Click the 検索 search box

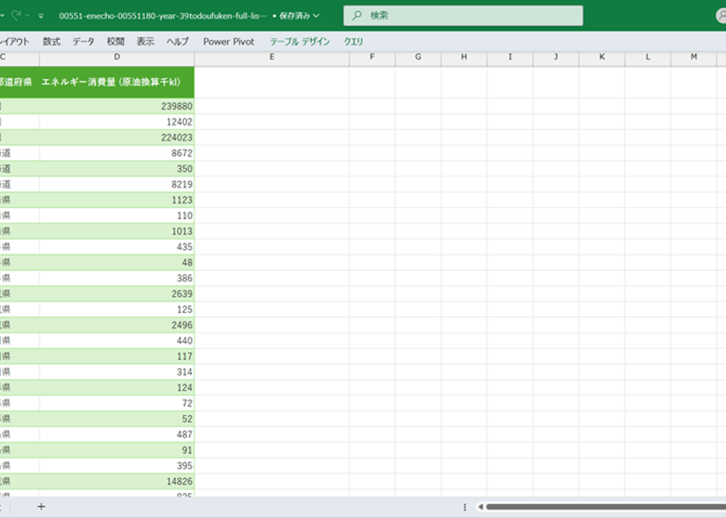pyautogui.click(x=463, y=16)
